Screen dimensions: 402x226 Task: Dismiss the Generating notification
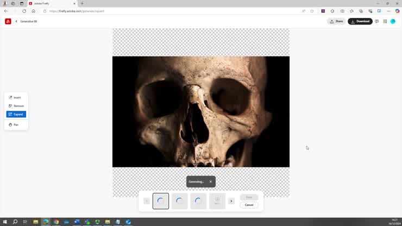(210, 181)
